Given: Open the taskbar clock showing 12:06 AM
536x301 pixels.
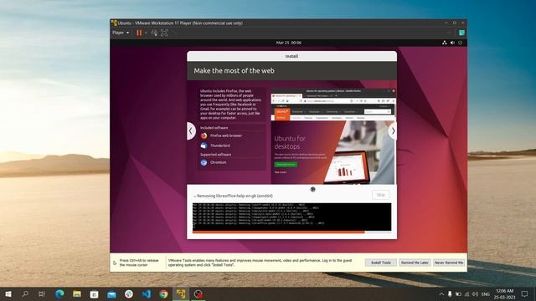Looking at the screenshot, I should click(504, 293).
